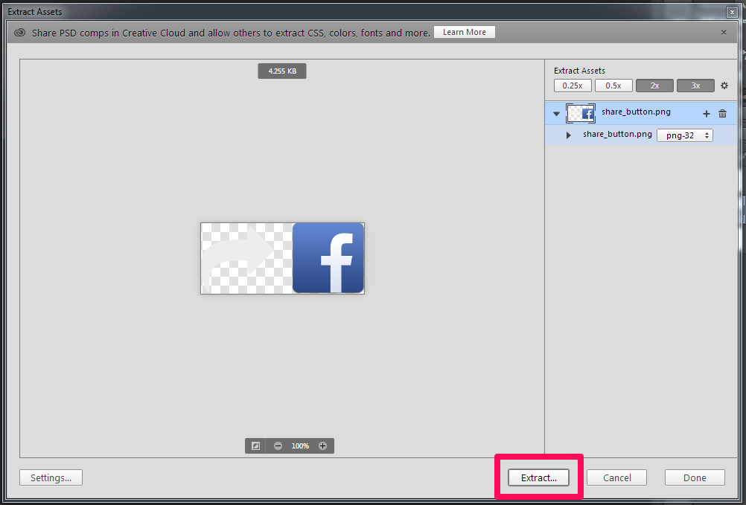Click the fit-to-view preview icon

pyautogui.click(x=255, y=446)
